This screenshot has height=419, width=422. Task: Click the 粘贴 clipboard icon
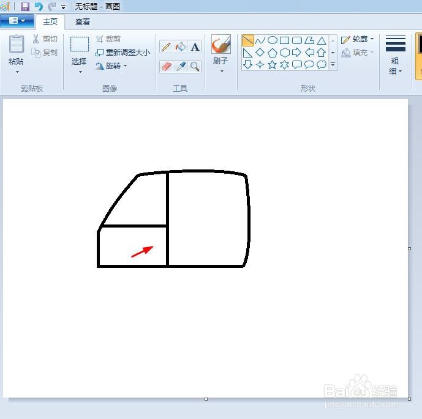coord(17,44)
